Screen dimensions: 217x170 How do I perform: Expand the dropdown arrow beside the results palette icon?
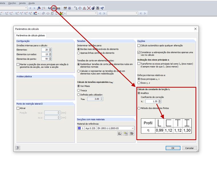(x=65, y=13)
